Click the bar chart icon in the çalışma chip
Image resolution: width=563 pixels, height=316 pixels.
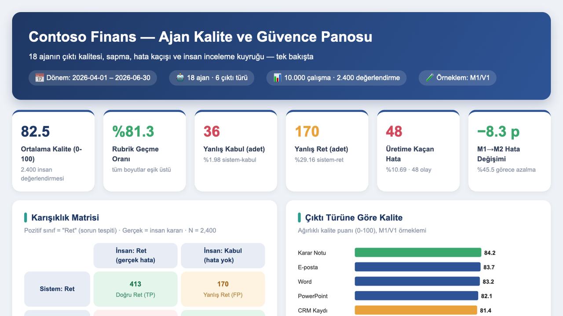click(278, 78)
